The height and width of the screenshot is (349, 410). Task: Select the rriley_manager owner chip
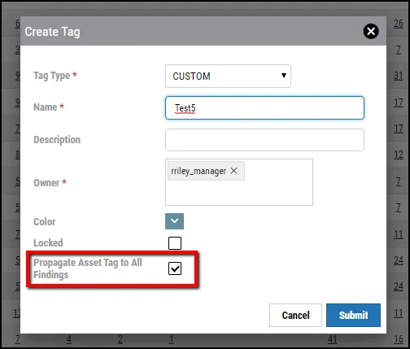(x=206, y=171)
